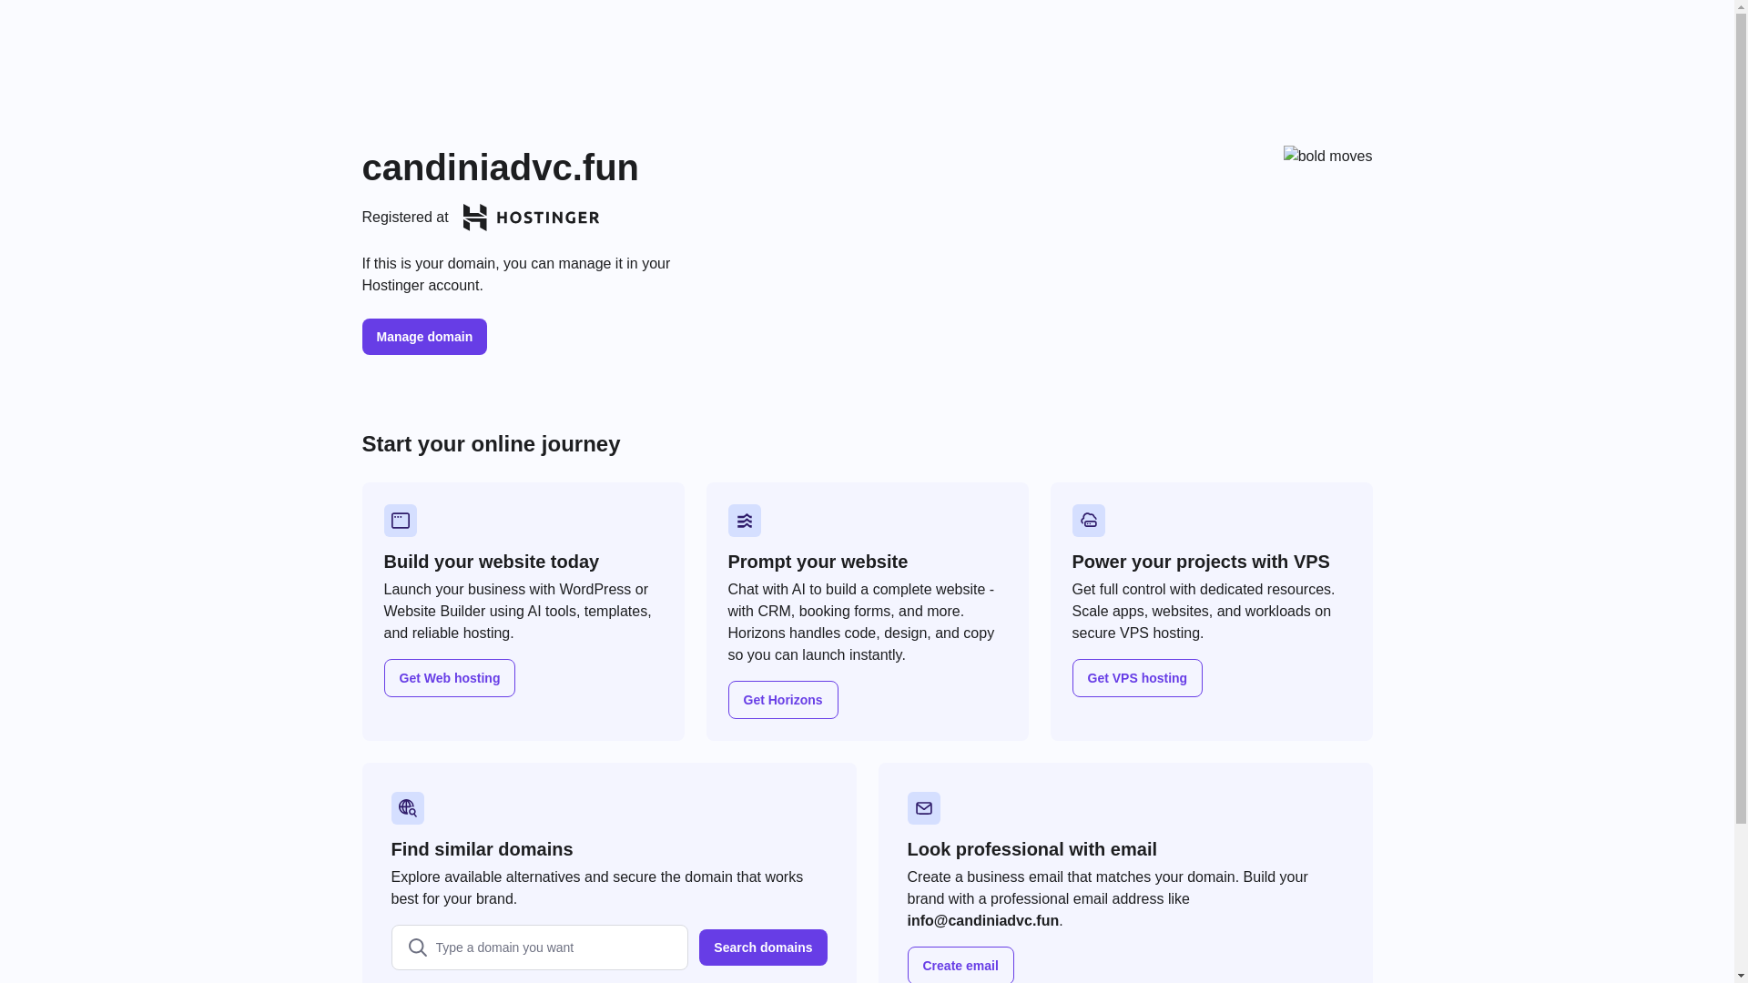Image resolution: width=1748 pixels, height=983 pixels.
Task: Click Get Web hosting
Action: click(449, 678)
